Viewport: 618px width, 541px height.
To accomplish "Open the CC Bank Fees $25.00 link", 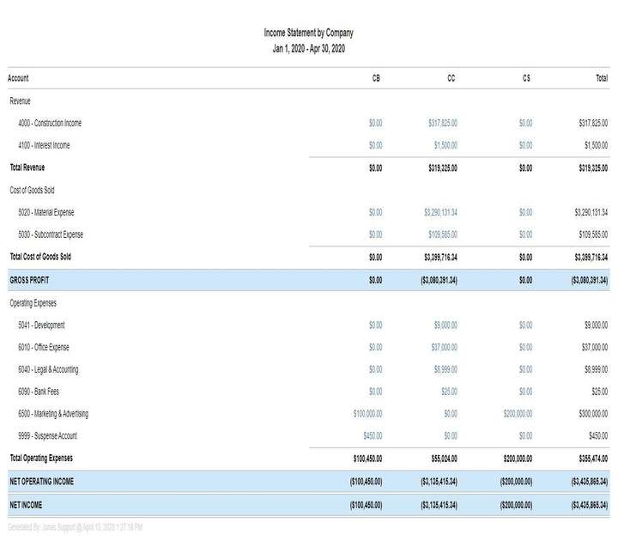I will 448,392.
